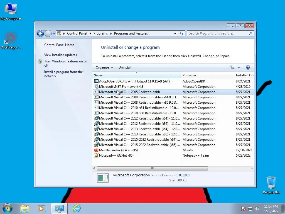Select the Microsoft .NET Framework 4.8 icon

(x=96, y=86)
